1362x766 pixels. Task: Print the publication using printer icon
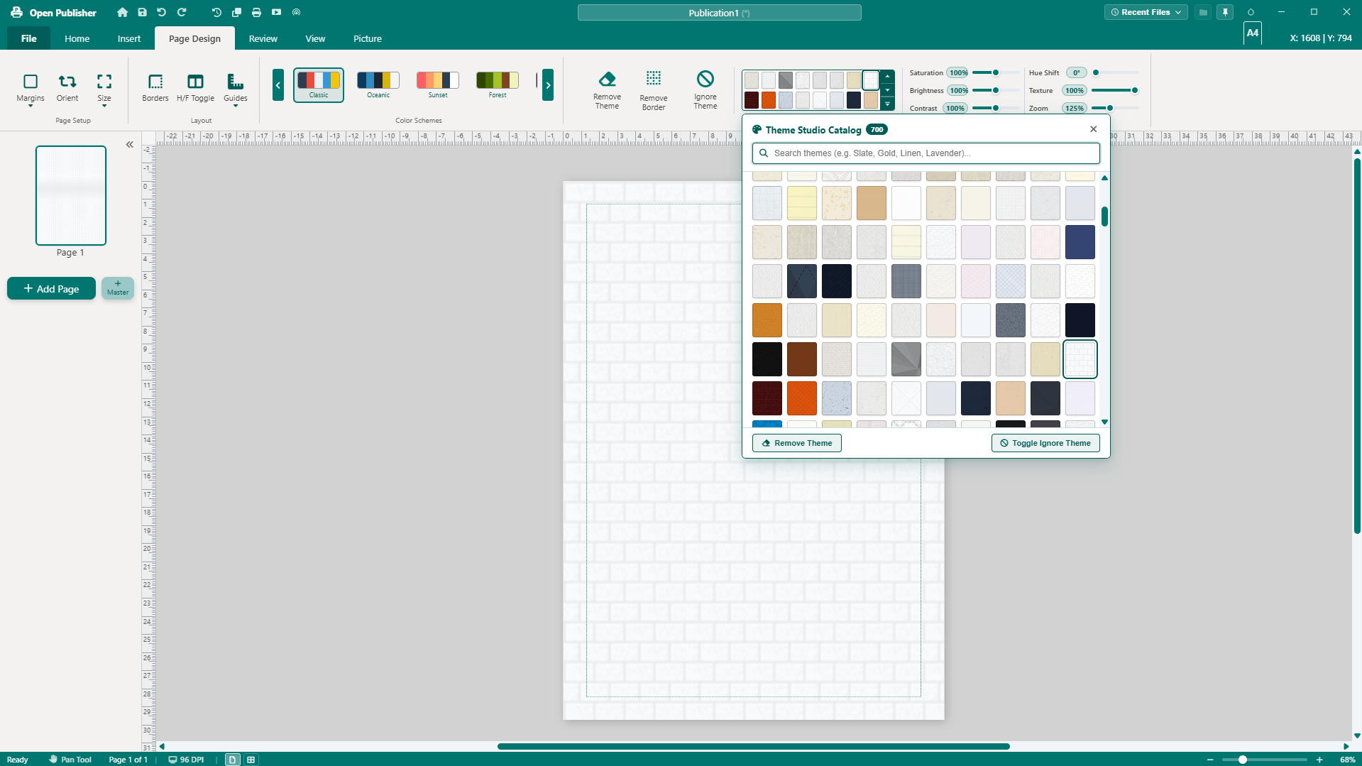click(256, 12)
